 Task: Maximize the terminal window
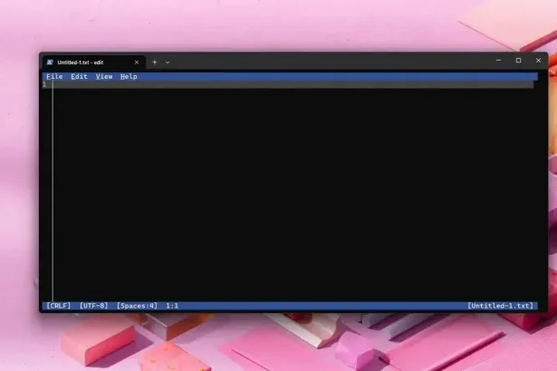(x=518, y=61)
